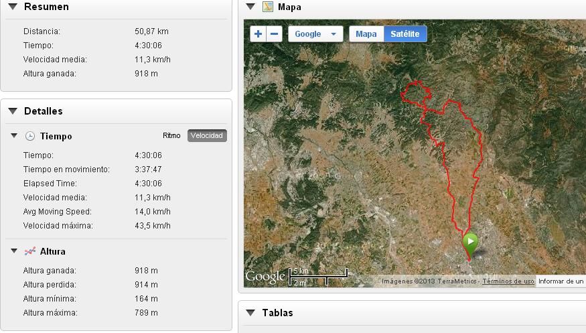Image resolution: width=586 pixels, height=333 pixels.
Task: Switch map to Mapa view
Action: tap(366, 34)
